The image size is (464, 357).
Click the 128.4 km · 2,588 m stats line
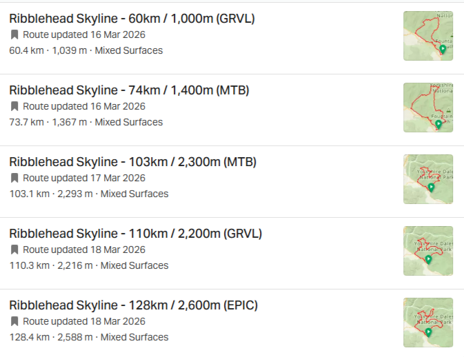(88, 337)
